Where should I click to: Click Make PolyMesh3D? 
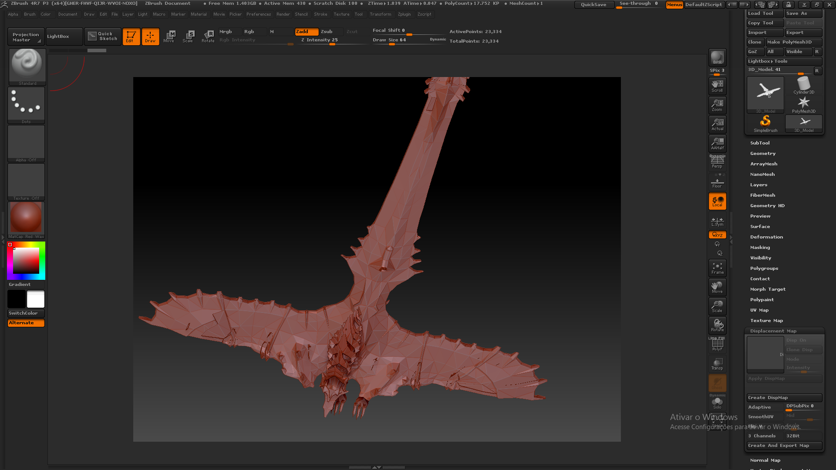click(x=794, y=42)
